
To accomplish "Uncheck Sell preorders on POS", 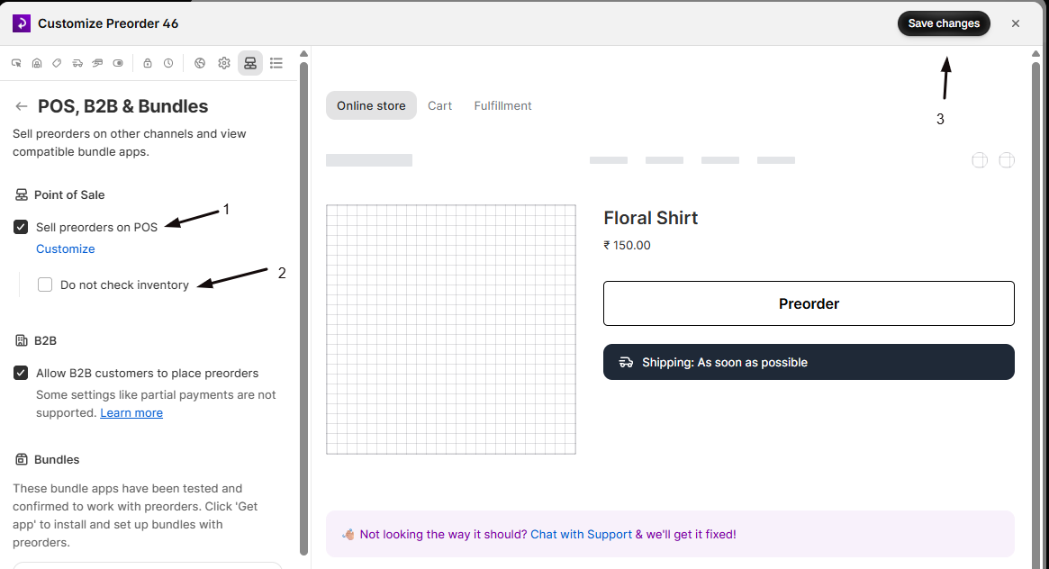I will (x=21, y=228).
